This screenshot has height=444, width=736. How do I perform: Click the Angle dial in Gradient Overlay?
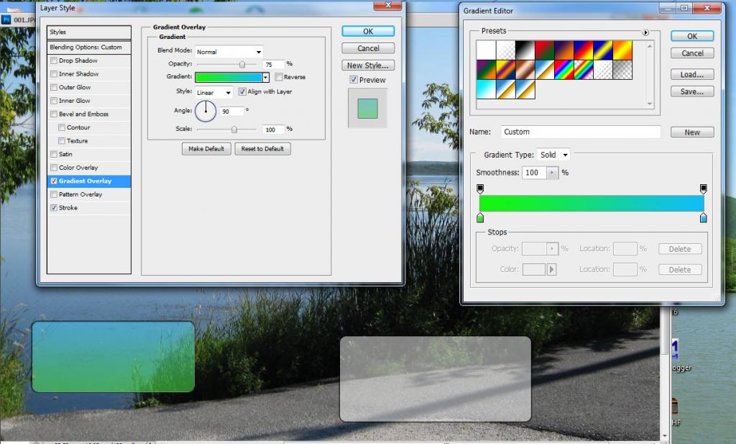click(205, 111)
